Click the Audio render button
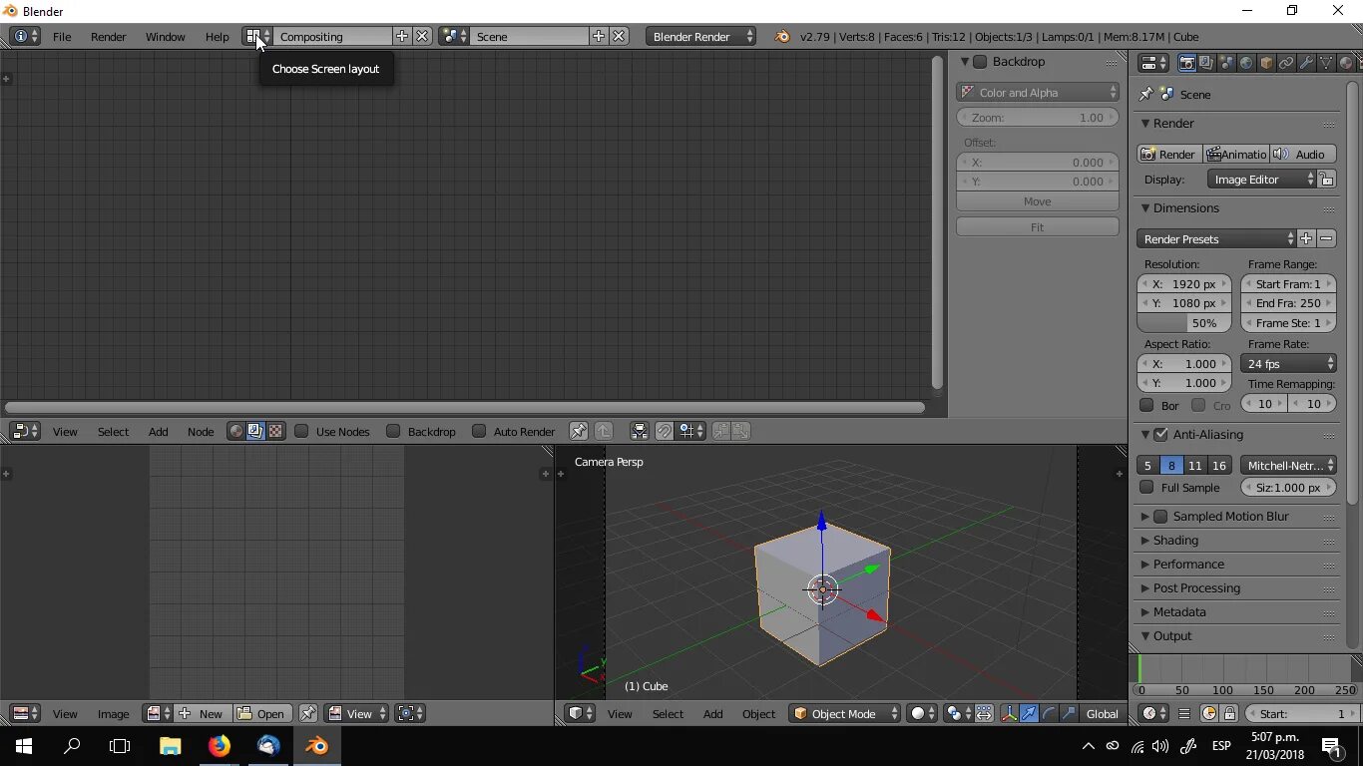This screenshot has height=766, width=1363. click(1302, 154)
